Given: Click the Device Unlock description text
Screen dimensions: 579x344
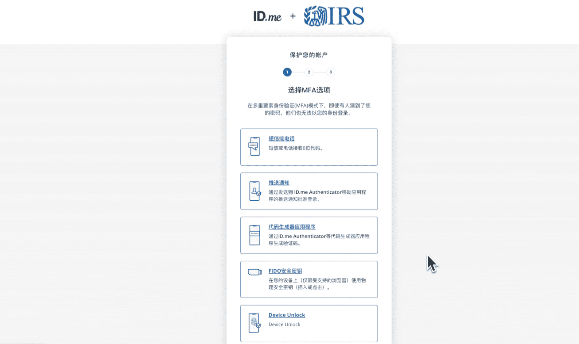Looking at the screenshot, I should (285, 325).
